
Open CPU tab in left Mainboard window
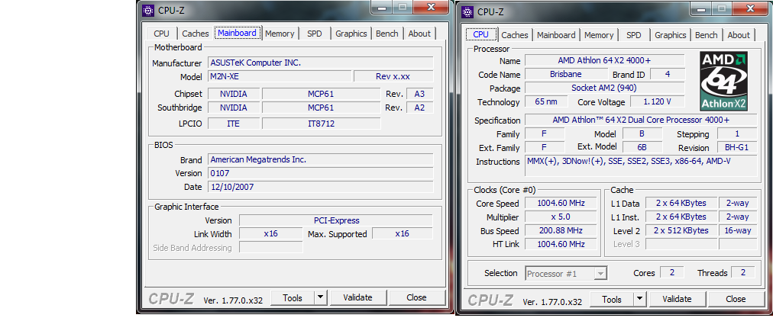click(161, 34)
